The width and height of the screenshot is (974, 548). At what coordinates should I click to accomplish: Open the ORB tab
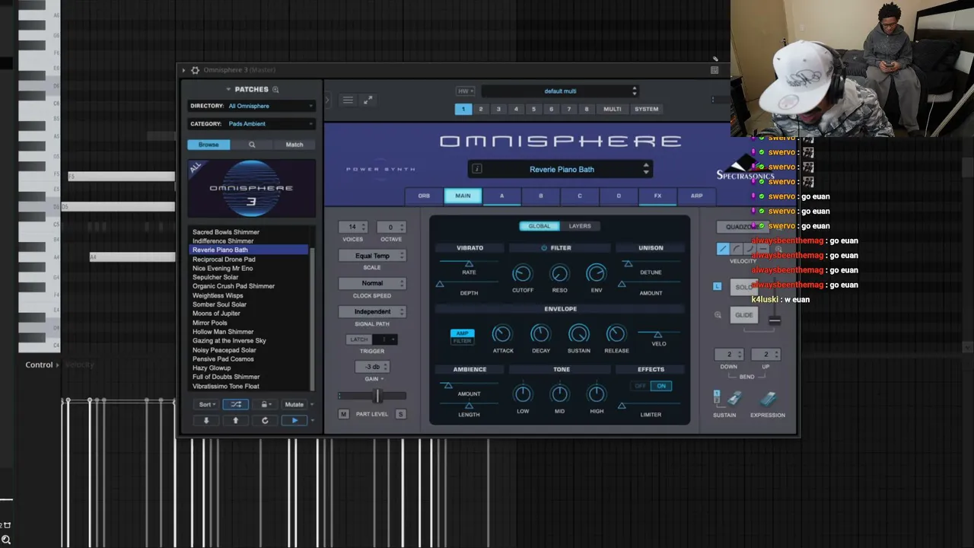pos(424,196)
